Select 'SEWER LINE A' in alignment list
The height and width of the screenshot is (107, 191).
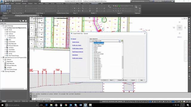(97, 52)
